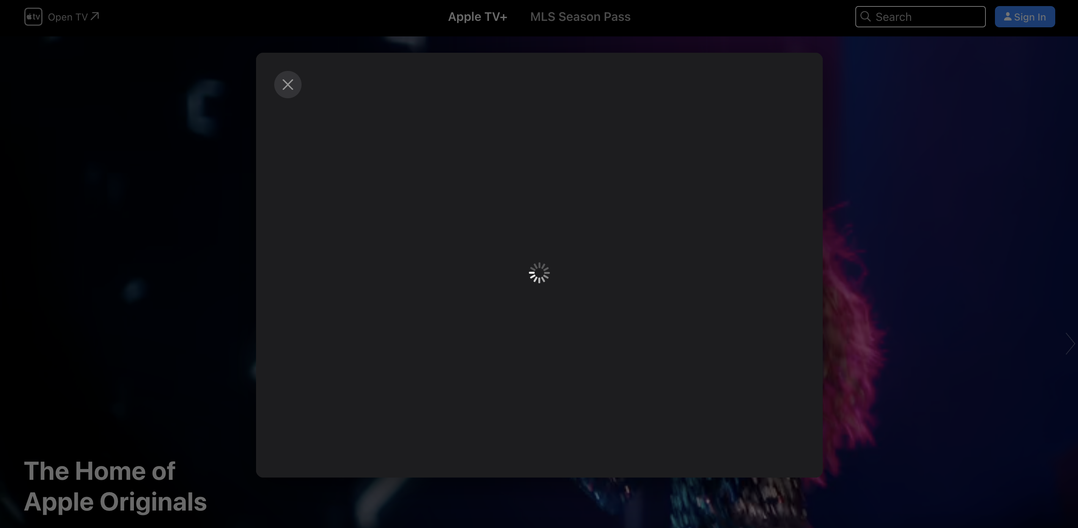Screen dimensions: 1078x528
Task: Open the 'Open TV' link
Action: point(68,17)
